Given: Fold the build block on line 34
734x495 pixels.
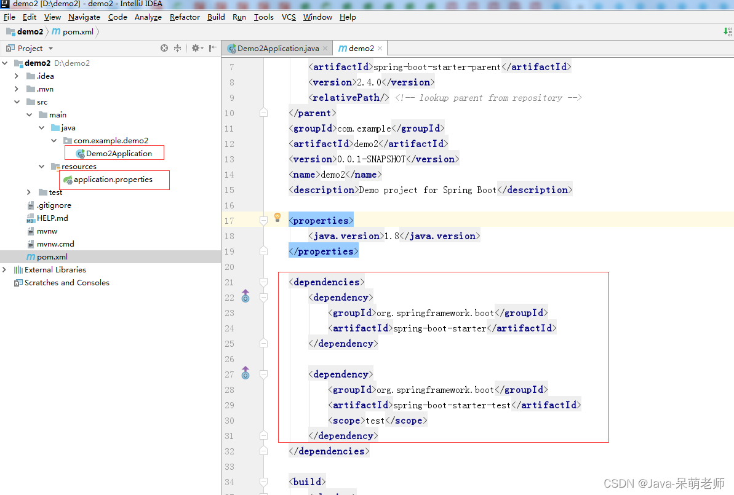Looking at the screenshot, I should 263,481.
